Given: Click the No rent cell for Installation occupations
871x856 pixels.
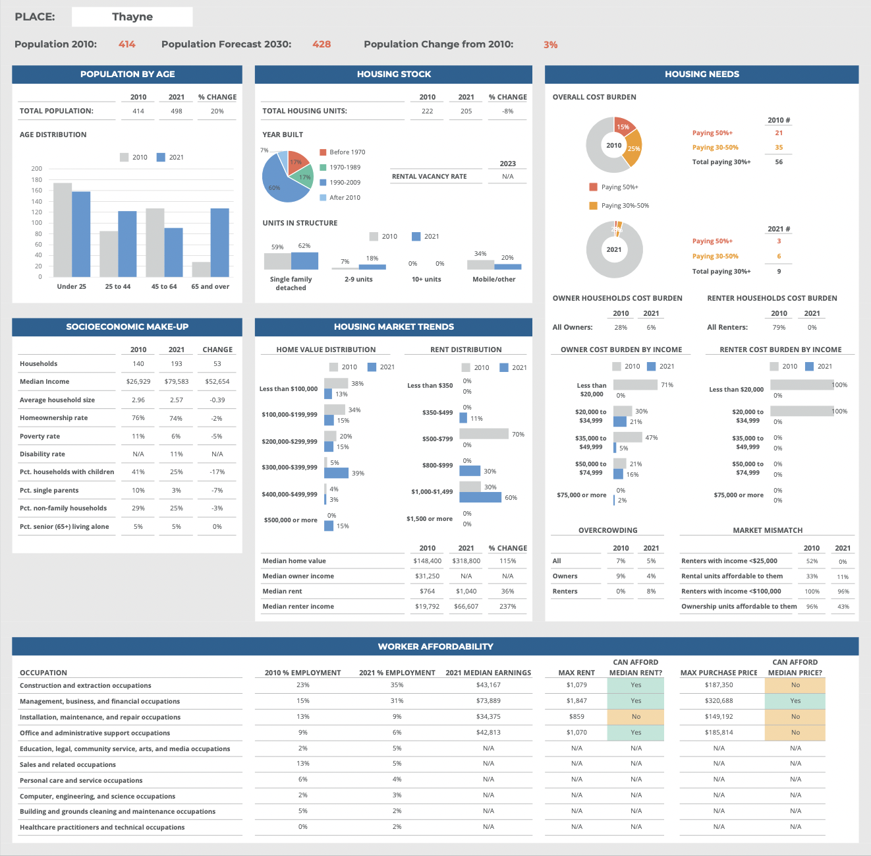Looking at the screenshot, I should [x=635, y=717].
